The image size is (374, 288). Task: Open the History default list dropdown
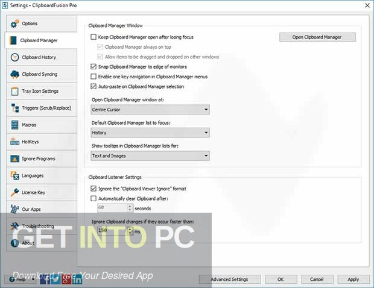tap(150, 133)
